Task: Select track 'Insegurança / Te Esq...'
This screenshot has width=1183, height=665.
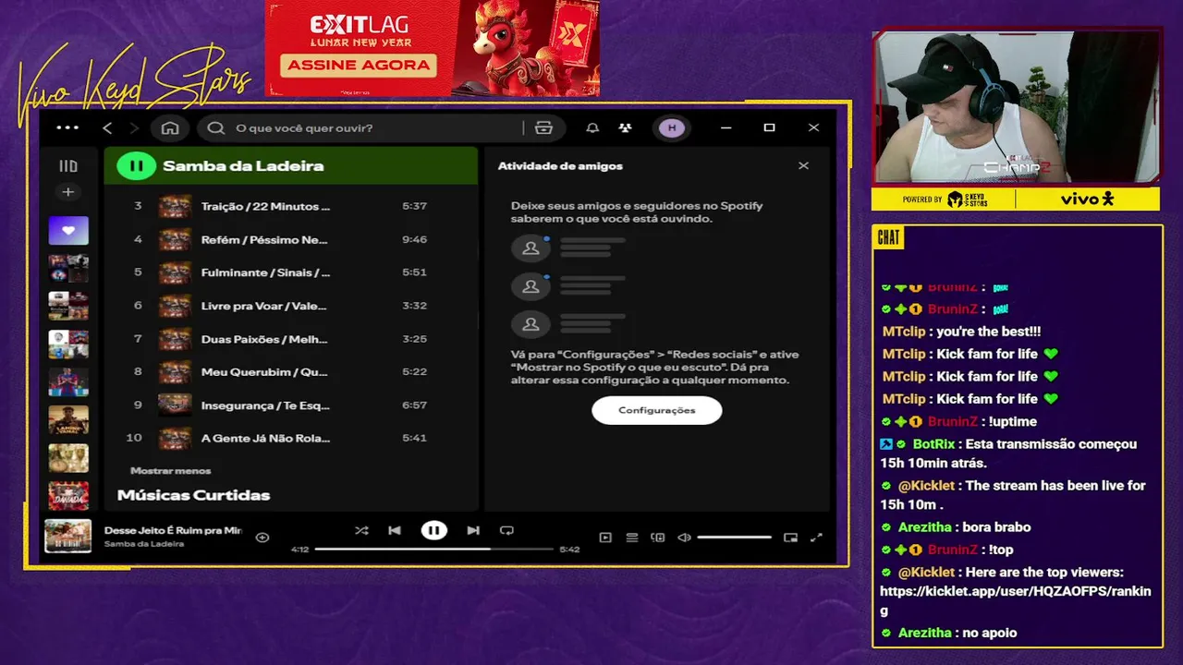Action: [265, 405]
